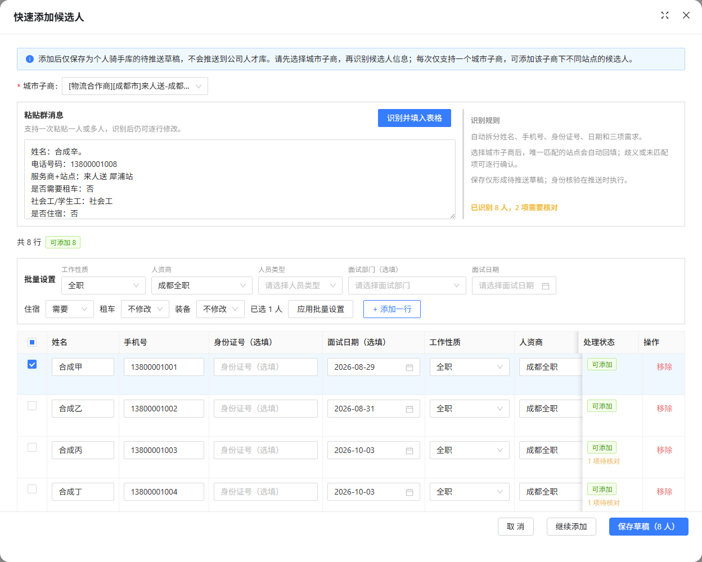Open the 城市子商 dropdown

pyautogui.click(x=135, y=86)
